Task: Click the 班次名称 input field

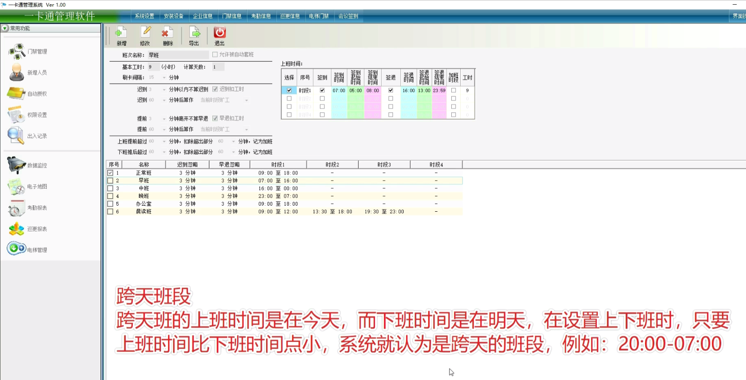Action: tap(178, 55)
